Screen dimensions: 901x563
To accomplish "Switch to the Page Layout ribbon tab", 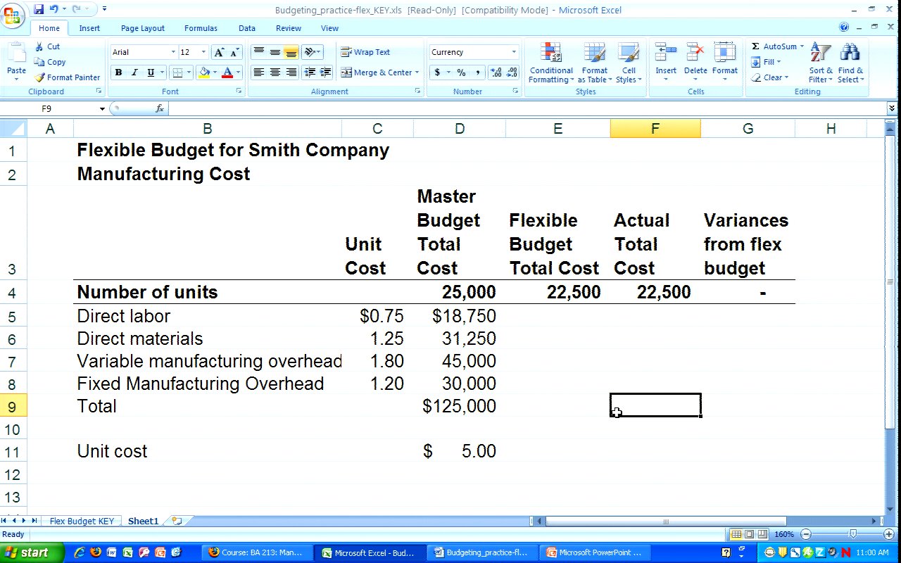I will point(142,28).
